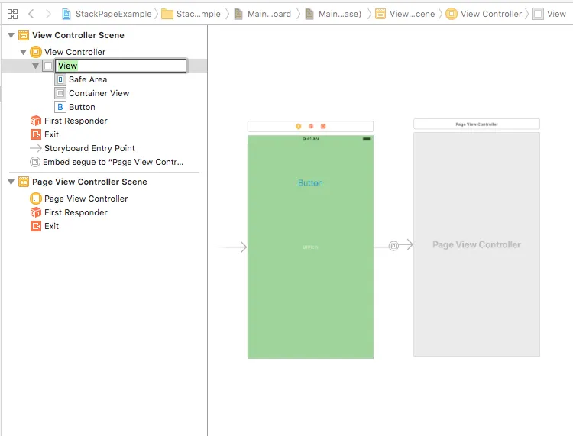
Task: Click the red Exit dock icon
Action: point(323,126)
